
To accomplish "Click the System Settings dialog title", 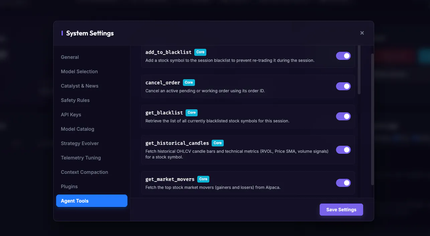I will 90,33.
